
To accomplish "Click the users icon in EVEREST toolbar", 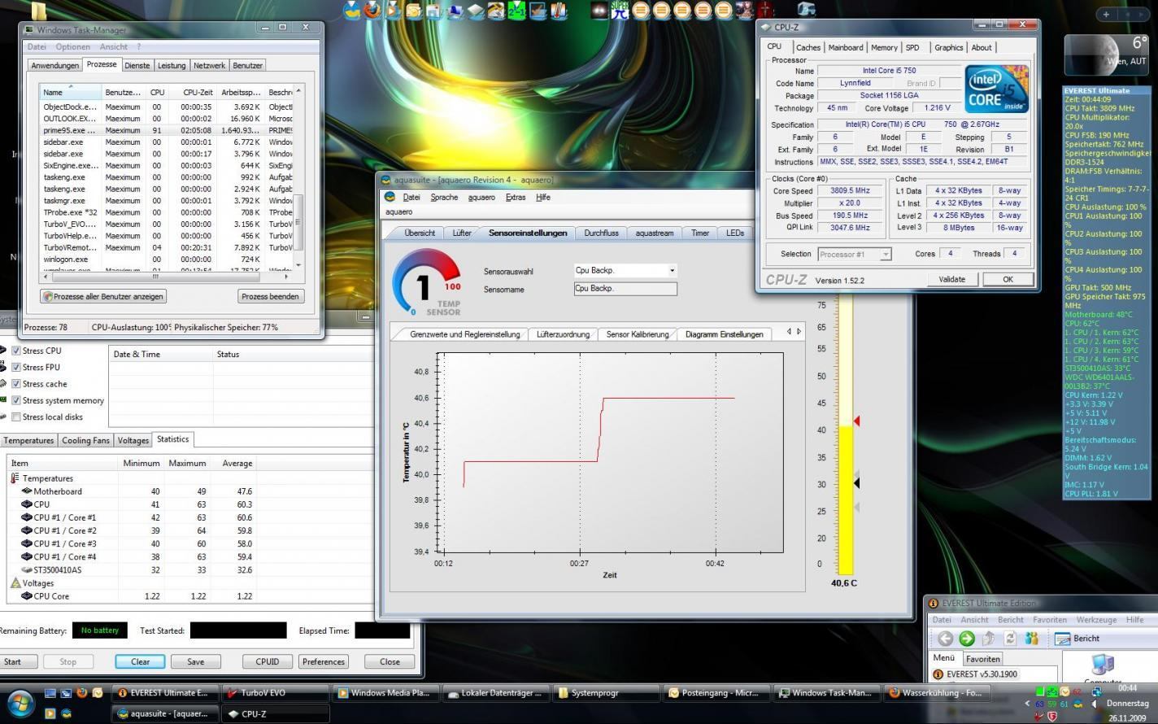I will pyautogui.click(x=1032, y=639).
